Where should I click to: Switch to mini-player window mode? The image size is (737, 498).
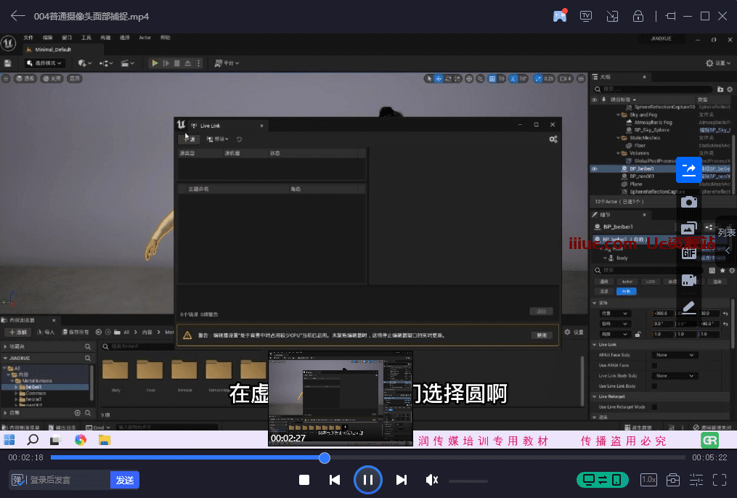click(612, 16)
